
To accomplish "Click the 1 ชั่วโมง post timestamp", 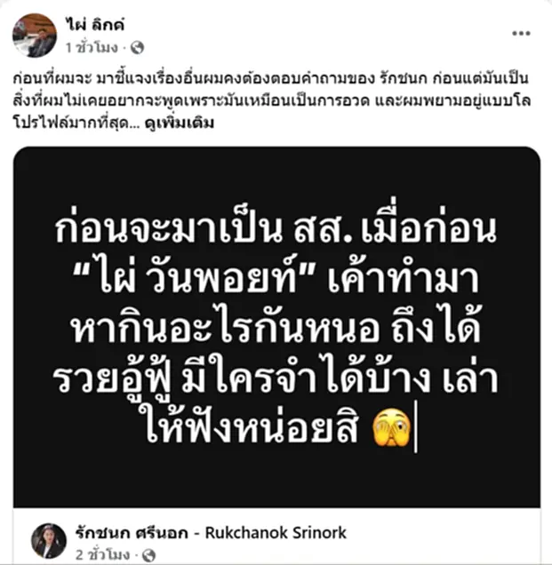I will pyautogui.click(x=92, y=47).
